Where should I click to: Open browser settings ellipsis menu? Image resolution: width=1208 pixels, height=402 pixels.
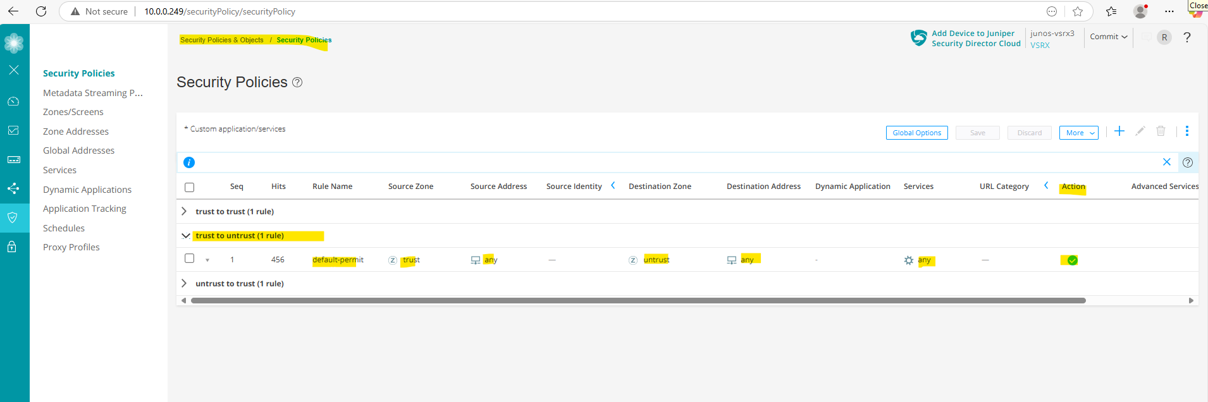1169,11
